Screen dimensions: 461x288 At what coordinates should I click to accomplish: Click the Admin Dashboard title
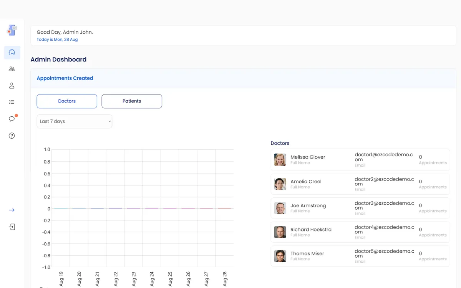click(58, 60)
